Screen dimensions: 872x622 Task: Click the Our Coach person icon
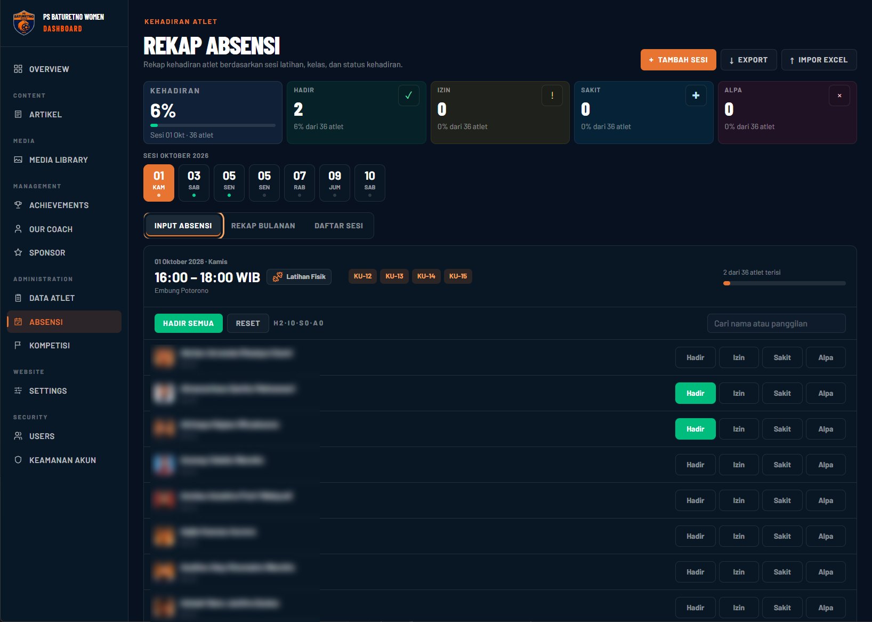click(x=18, y=229)
